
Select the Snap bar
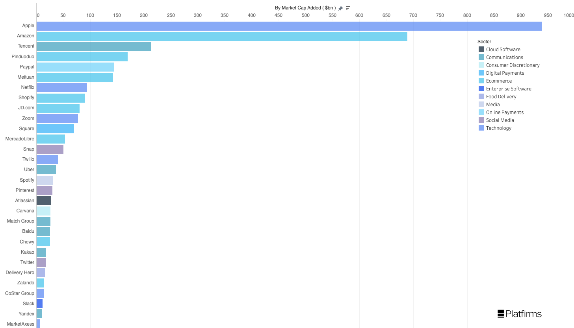click(50, 149)
